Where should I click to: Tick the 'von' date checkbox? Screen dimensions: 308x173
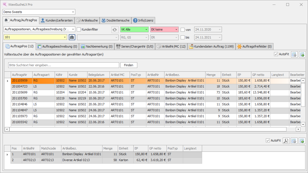point(183,29)
